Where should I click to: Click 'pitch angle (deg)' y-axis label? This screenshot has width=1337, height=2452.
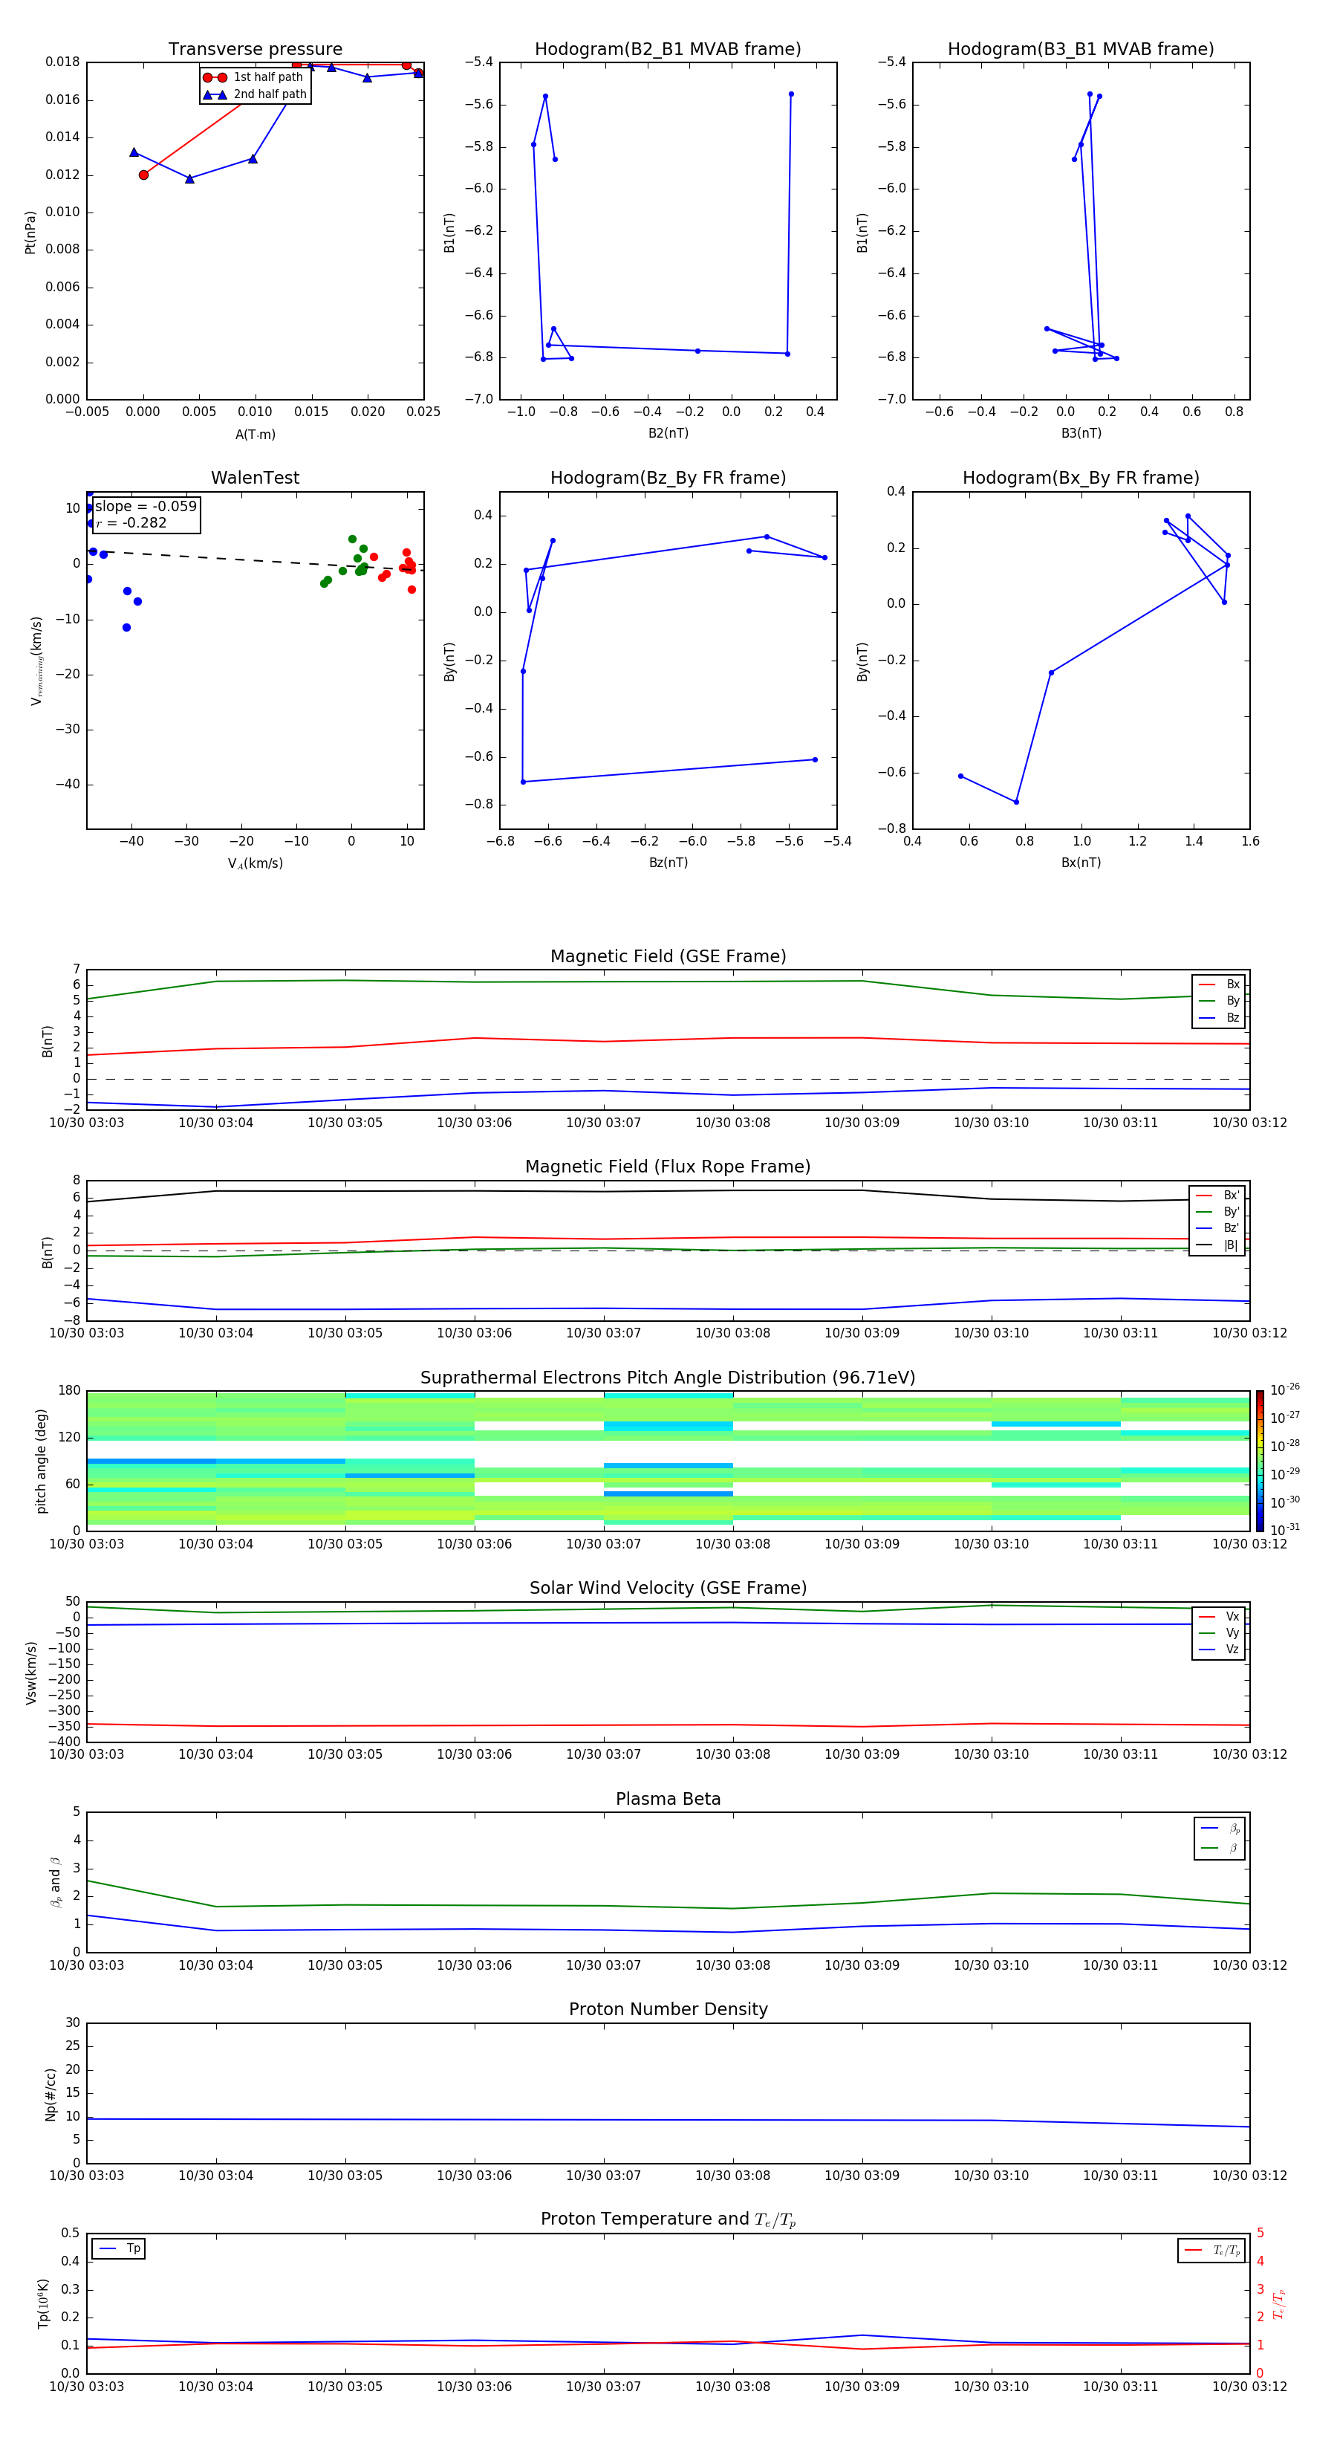pyautogui.click(x=41, y=1461)
